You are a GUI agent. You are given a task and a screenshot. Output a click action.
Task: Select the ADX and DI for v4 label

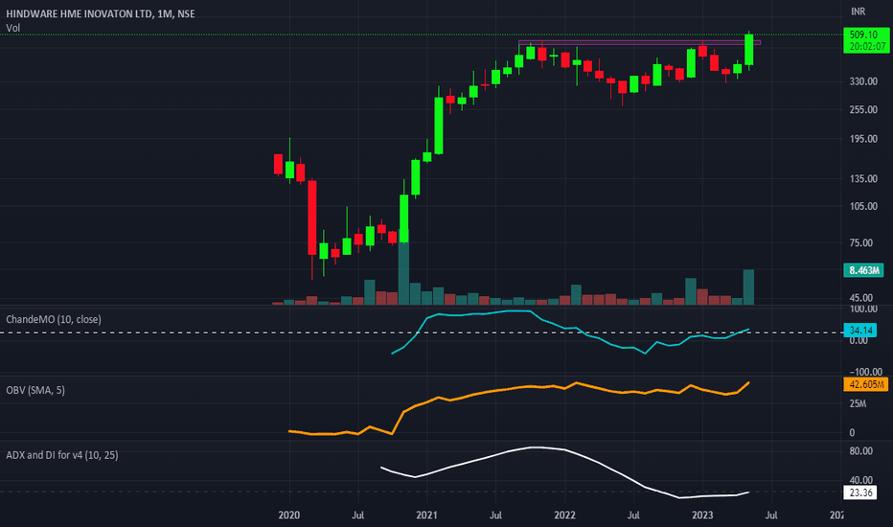coord(62,455)
